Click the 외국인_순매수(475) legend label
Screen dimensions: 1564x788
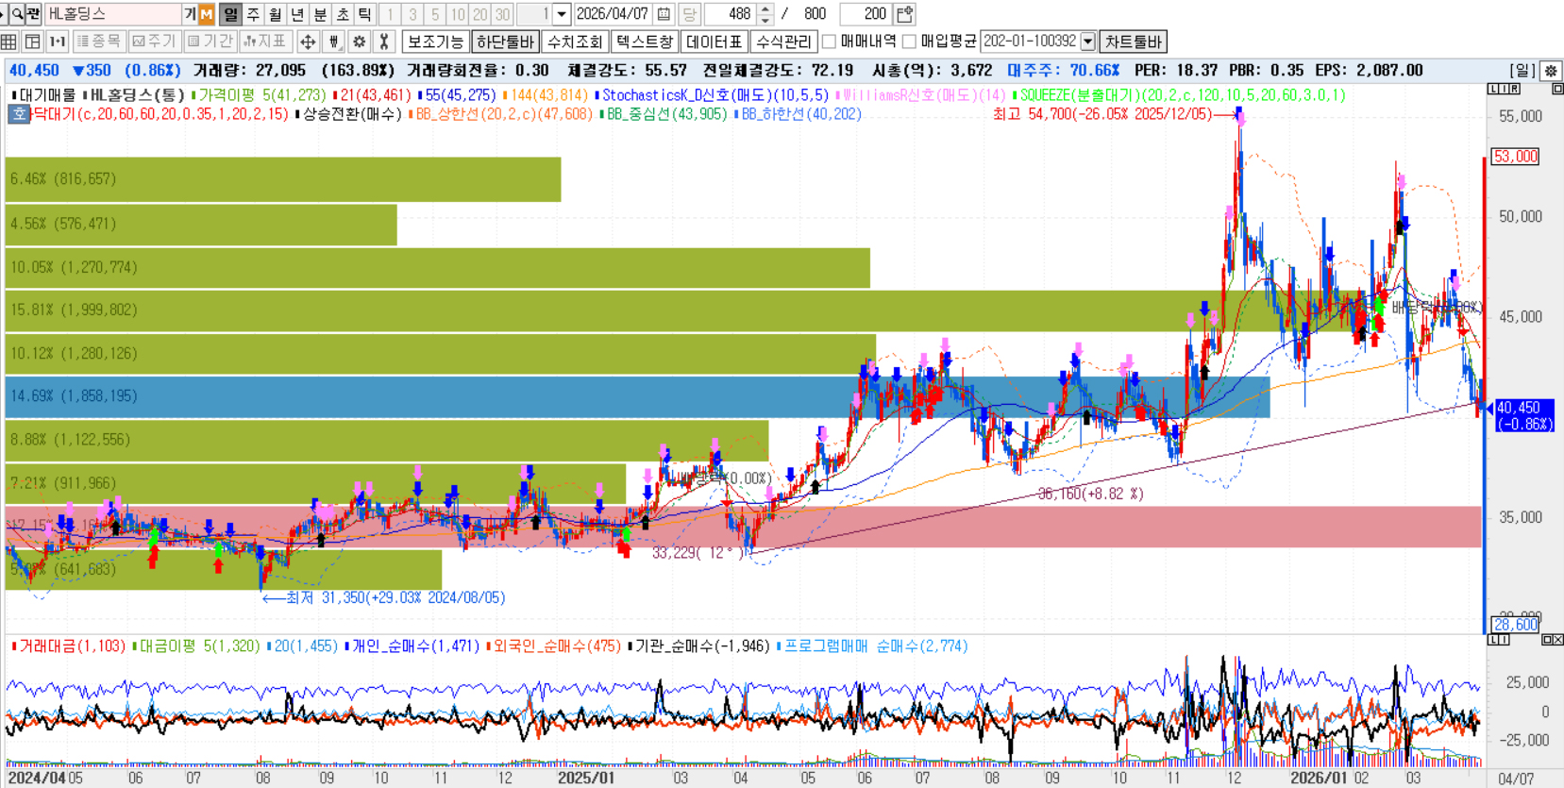pyautogui.click(x=554, y=646)
